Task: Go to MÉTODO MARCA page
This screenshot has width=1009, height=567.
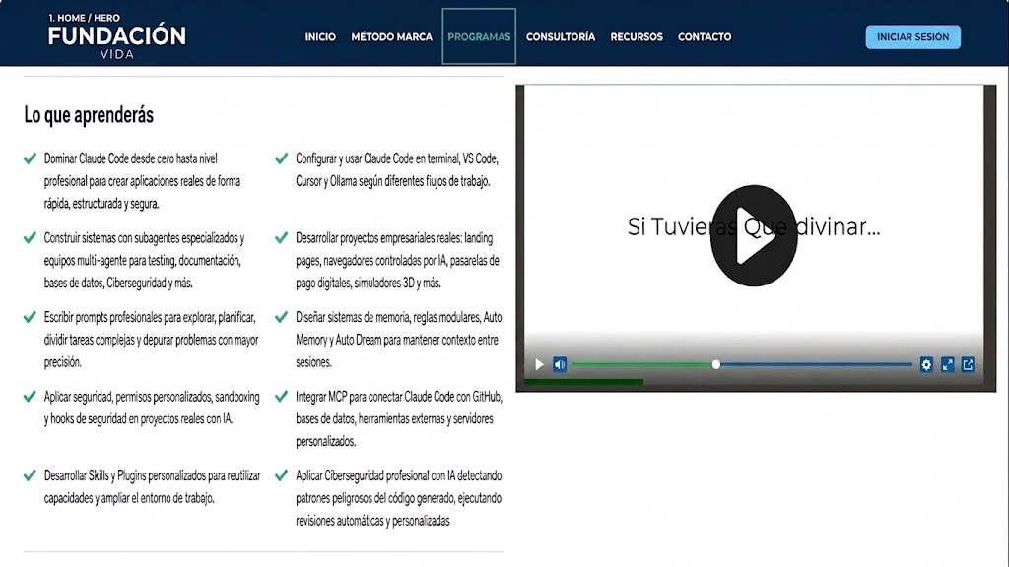Action: [391, 37]
